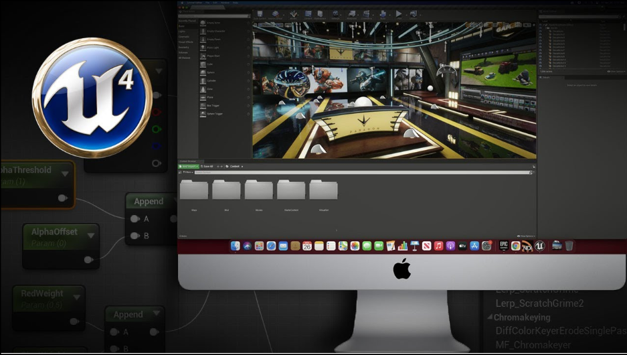The image size is (627, 355).
Task: Open the Filters dropdown in the Content Browser
Action: point(188,172)
